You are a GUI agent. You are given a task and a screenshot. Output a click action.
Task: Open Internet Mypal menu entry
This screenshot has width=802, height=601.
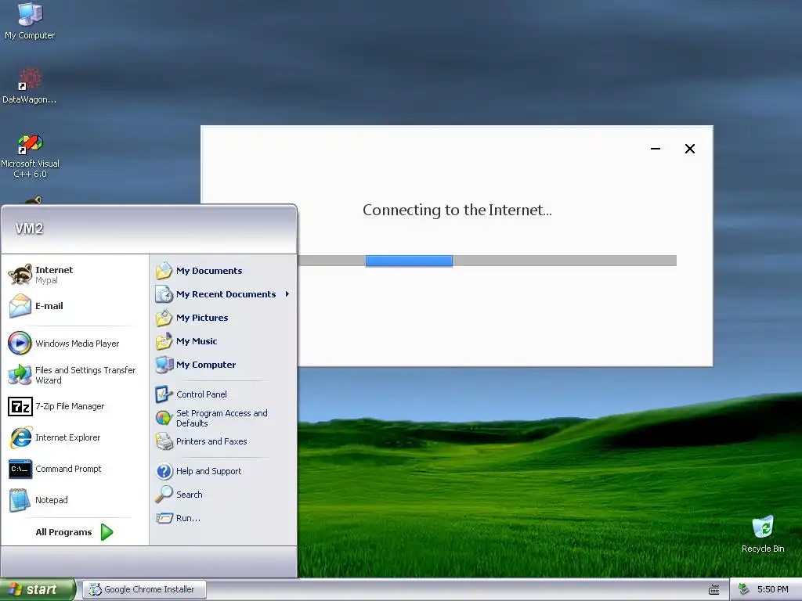coord(76,275)
